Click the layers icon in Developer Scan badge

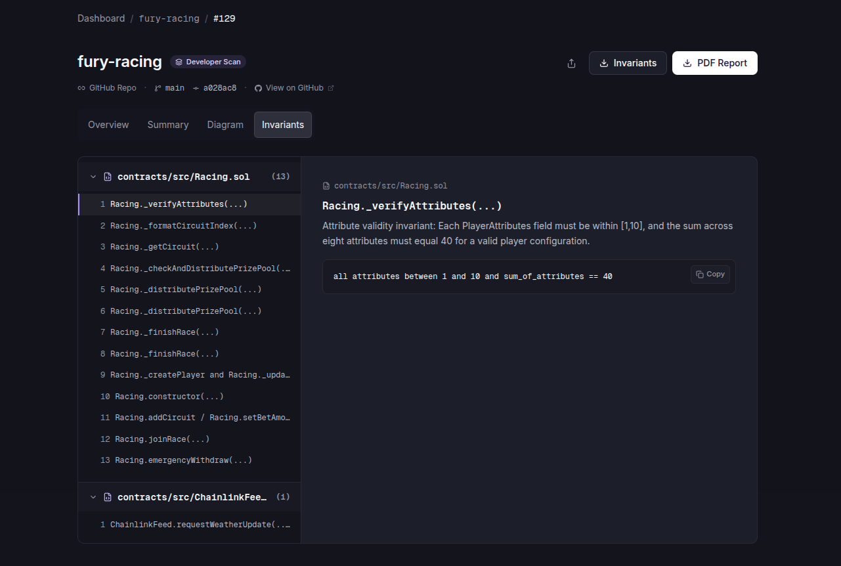click(179, 62)
